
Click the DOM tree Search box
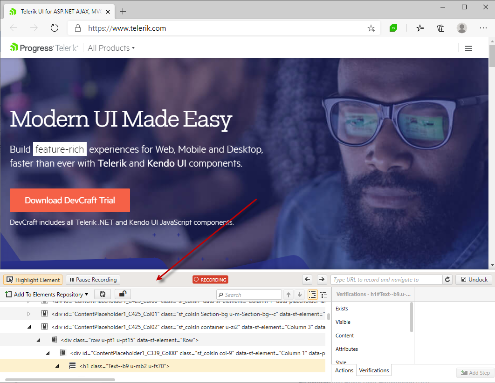pyautogui.click(x=249, y=295)
